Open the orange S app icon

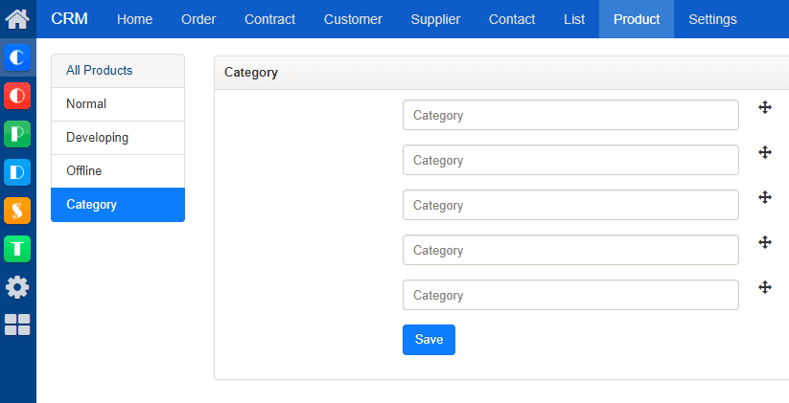[17, 210]
